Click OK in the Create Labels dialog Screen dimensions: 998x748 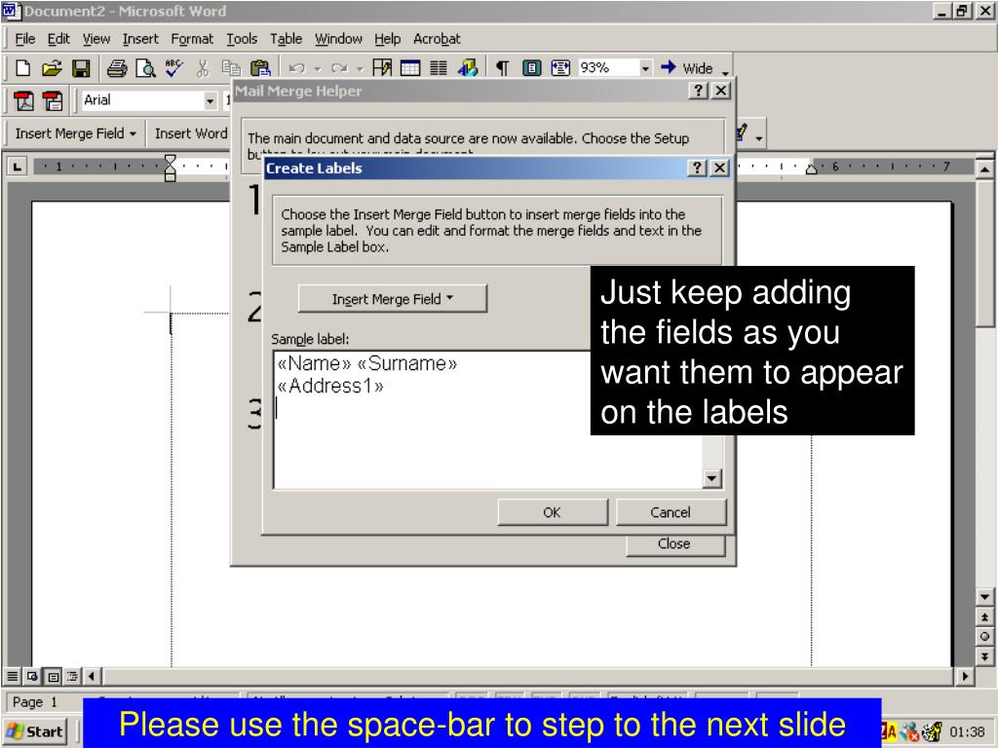tap(552, 512)
